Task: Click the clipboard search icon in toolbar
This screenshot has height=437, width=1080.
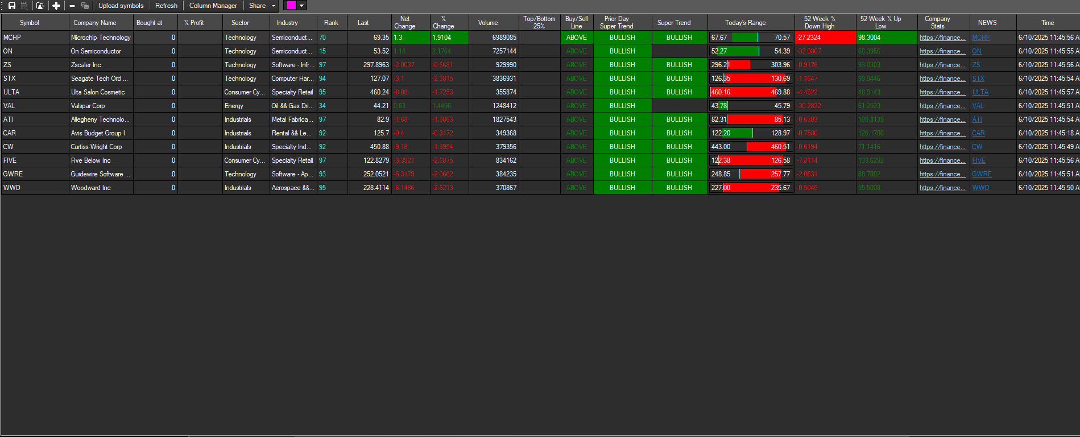Action: pos(24,6)
